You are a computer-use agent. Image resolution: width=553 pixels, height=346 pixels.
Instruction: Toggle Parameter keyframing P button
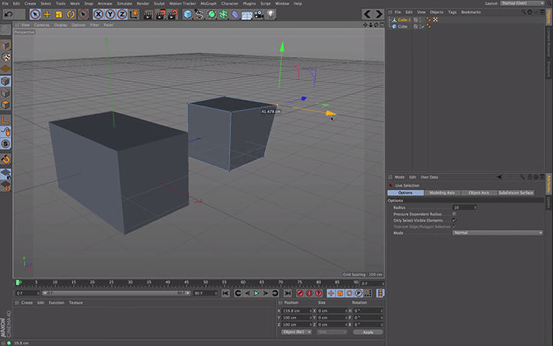click(359, 293)
